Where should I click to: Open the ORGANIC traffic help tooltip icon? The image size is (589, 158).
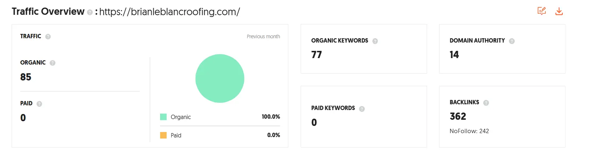(x=53, y=63)
